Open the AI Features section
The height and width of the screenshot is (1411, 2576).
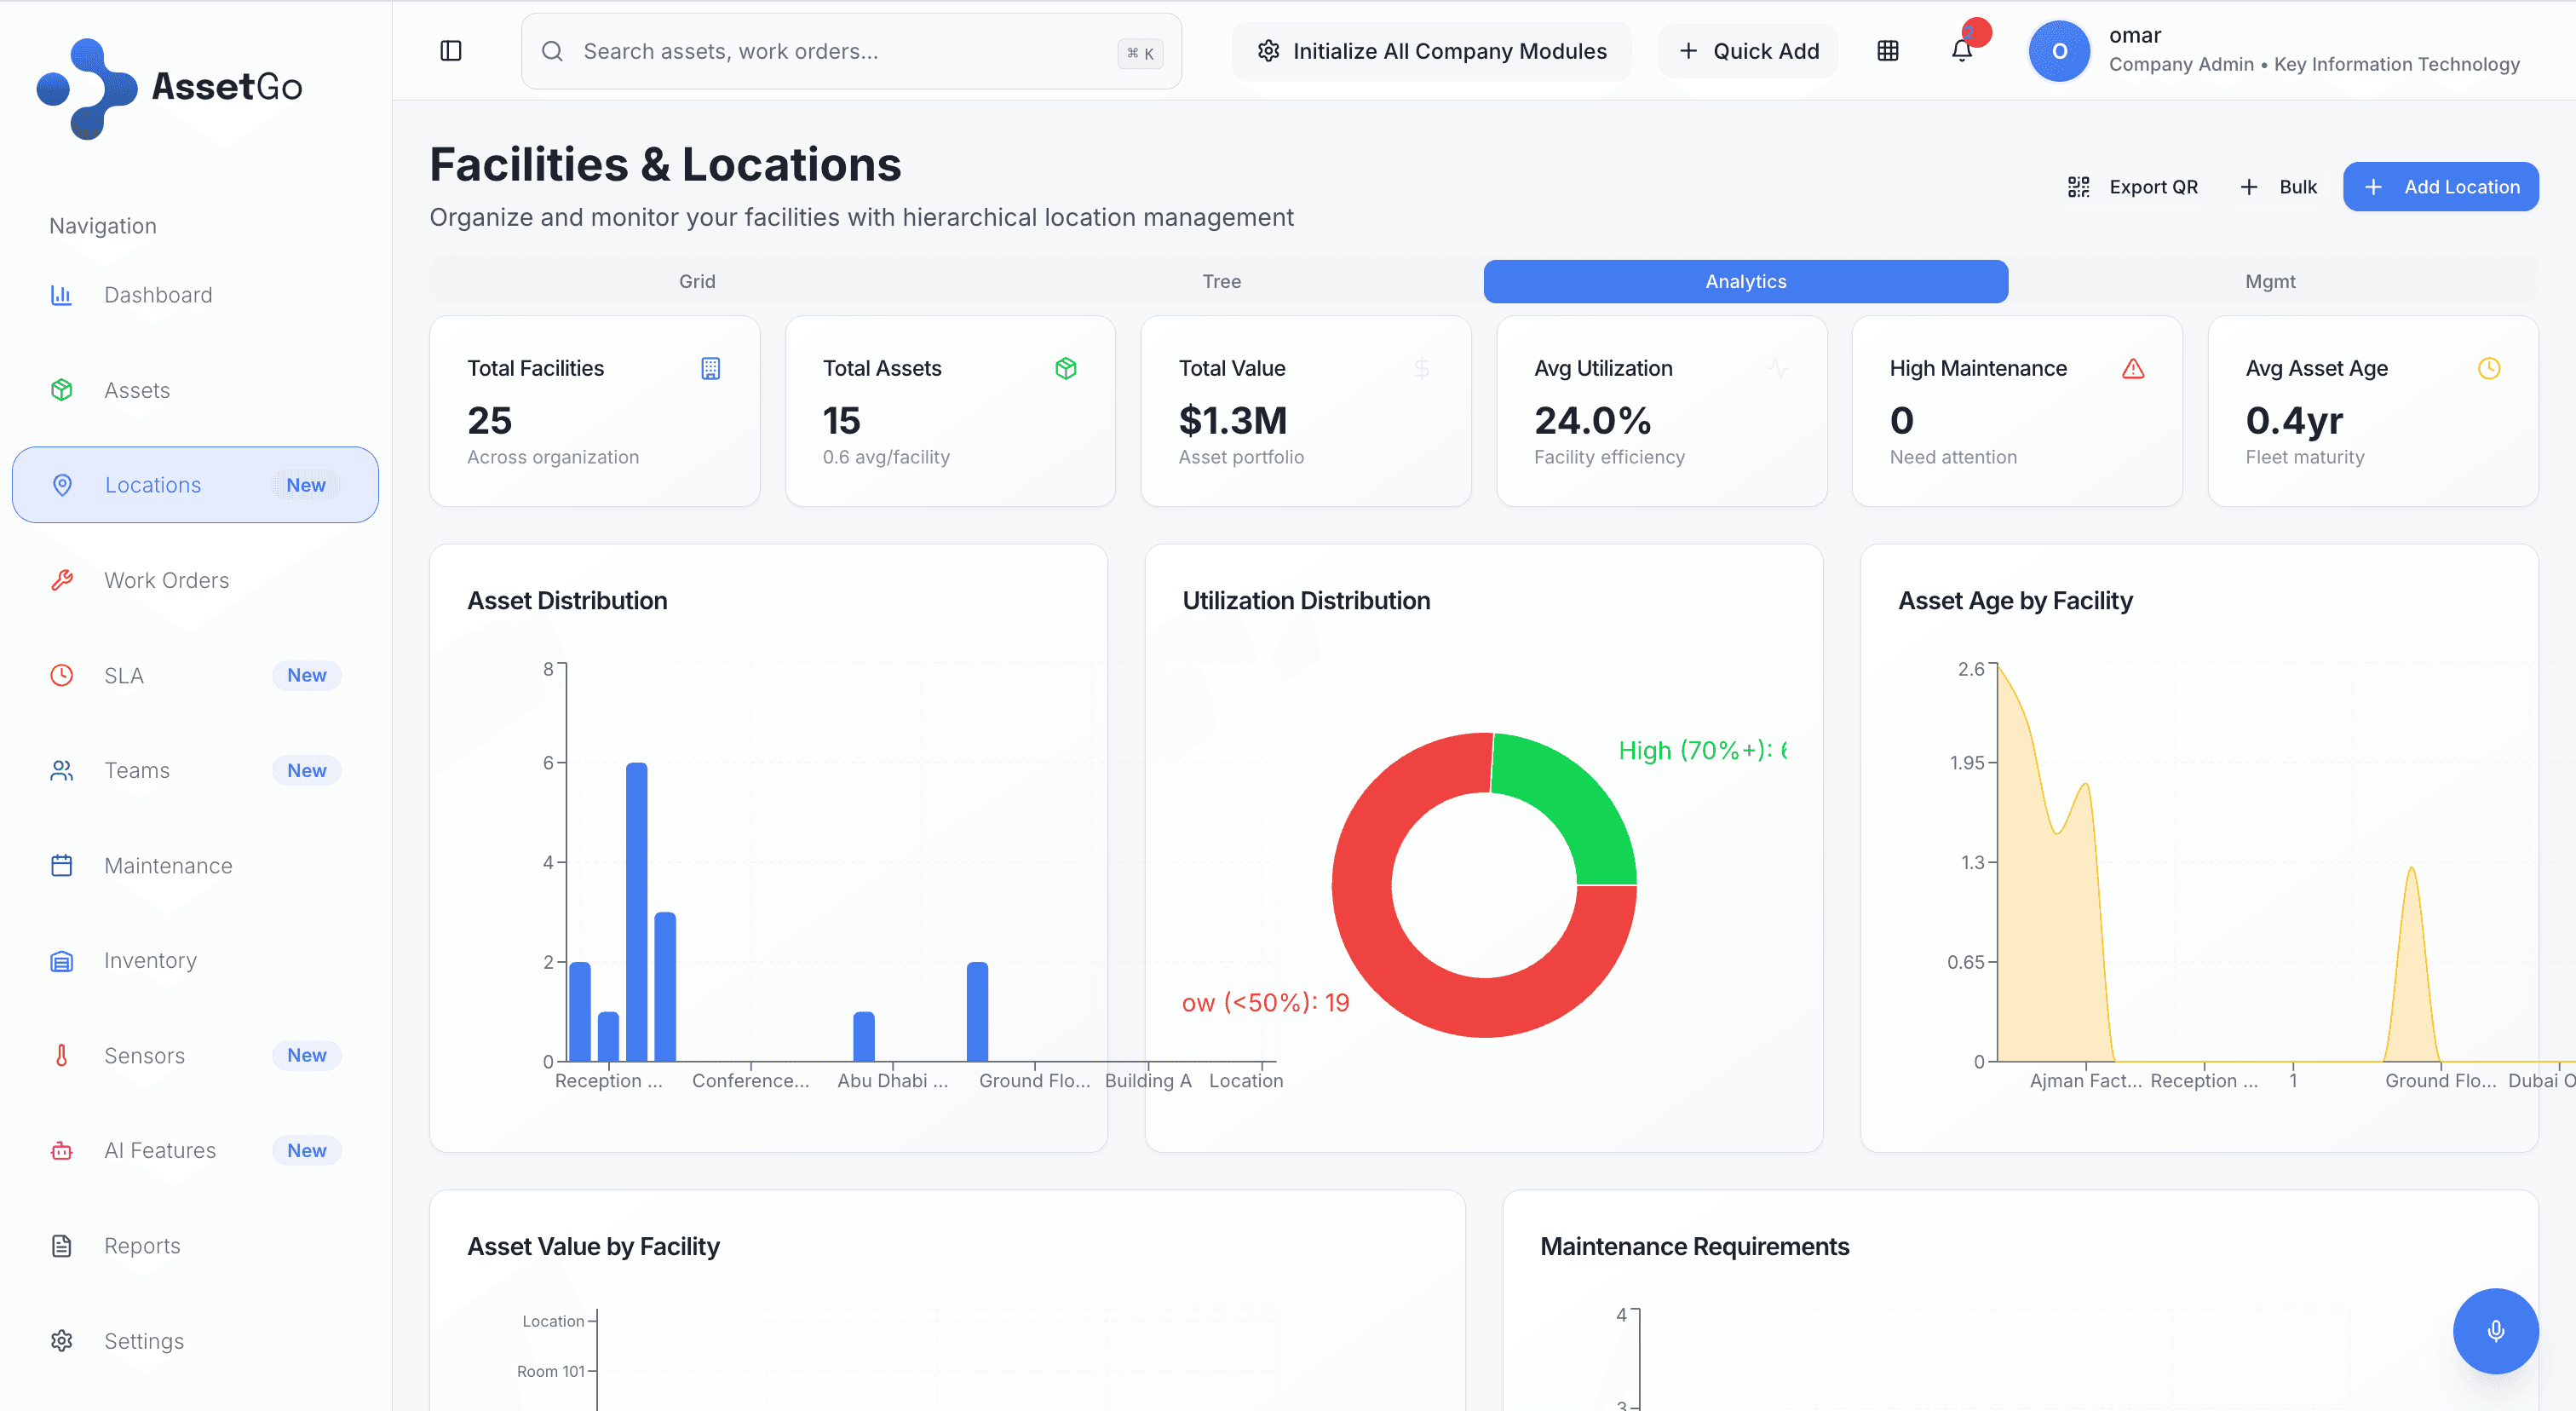tap(159, 1150)
